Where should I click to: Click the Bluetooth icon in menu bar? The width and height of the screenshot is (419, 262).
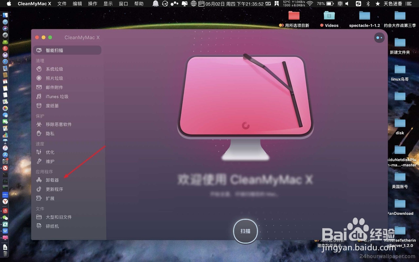tap(368, 4)
